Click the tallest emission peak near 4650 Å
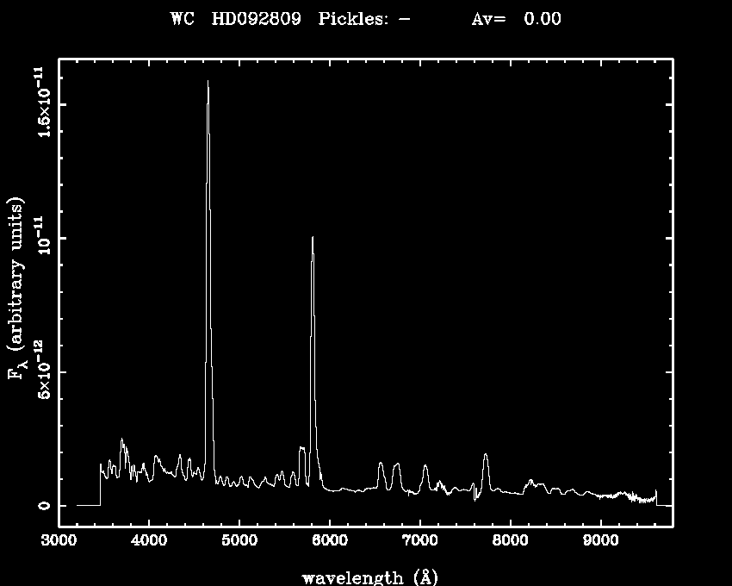This screenshot has height=586, width=732. tap(208, 83)
